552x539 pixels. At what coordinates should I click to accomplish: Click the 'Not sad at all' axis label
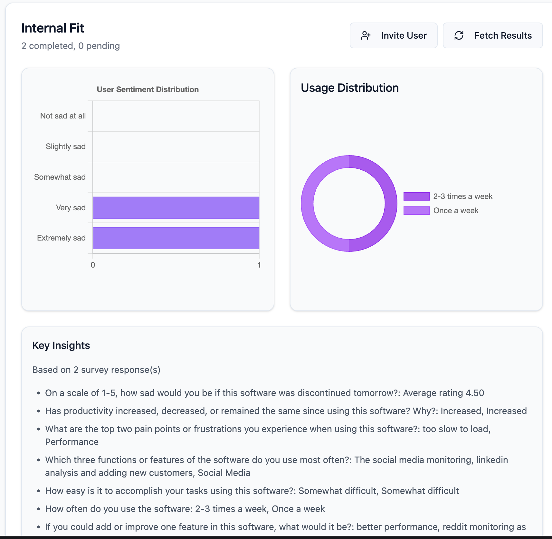tap(63, 116)
